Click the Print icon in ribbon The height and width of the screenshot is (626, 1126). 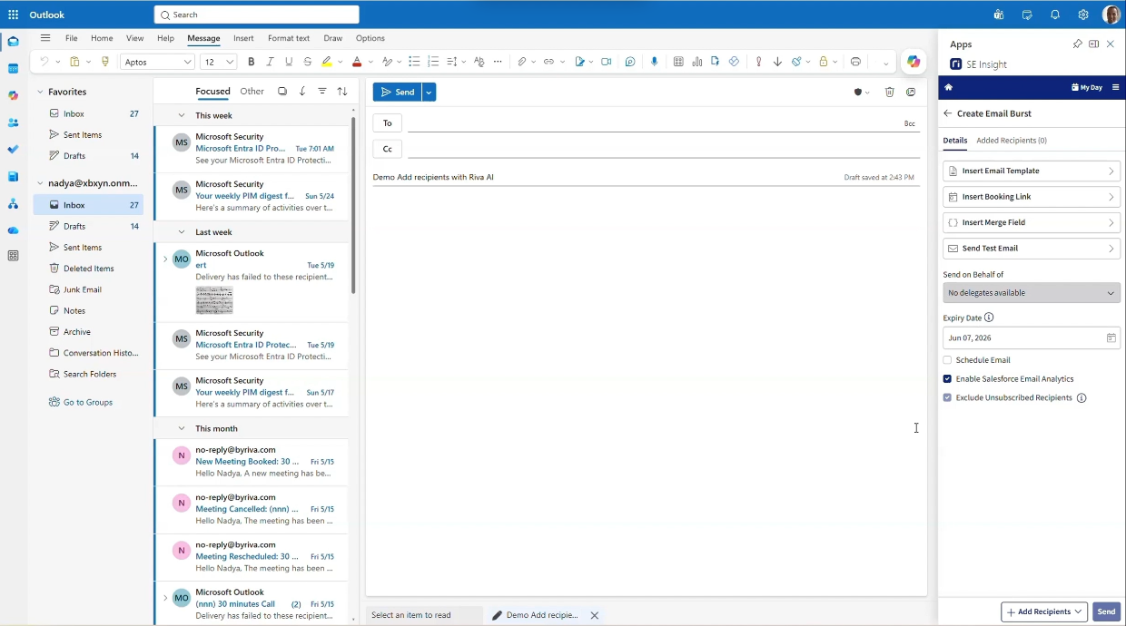pos(855,62)
